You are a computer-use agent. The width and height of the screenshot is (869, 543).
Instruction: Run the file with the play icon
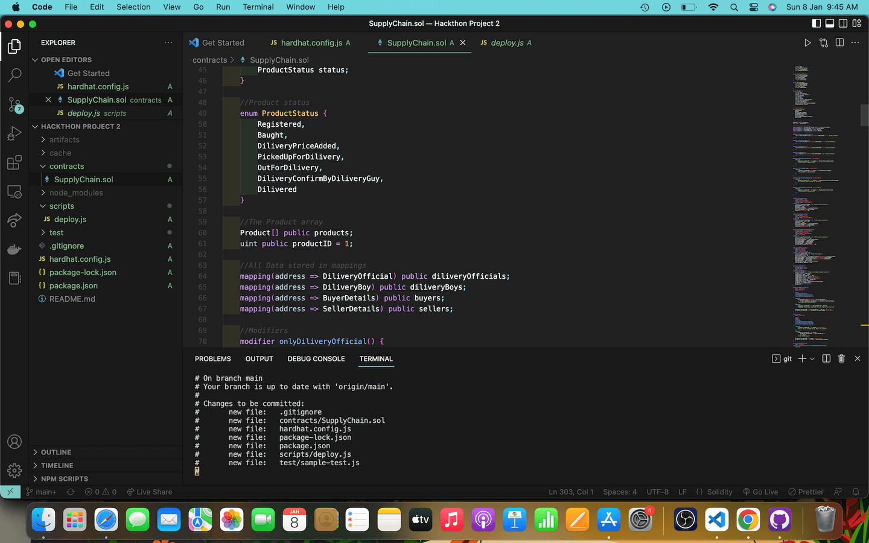tap(807, 43)
